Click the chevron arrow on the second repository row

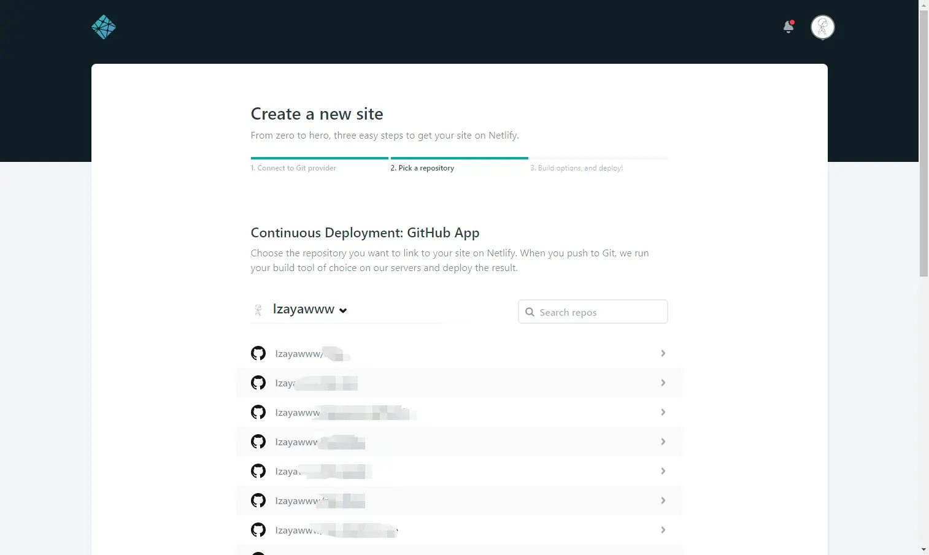coord(663,383)
